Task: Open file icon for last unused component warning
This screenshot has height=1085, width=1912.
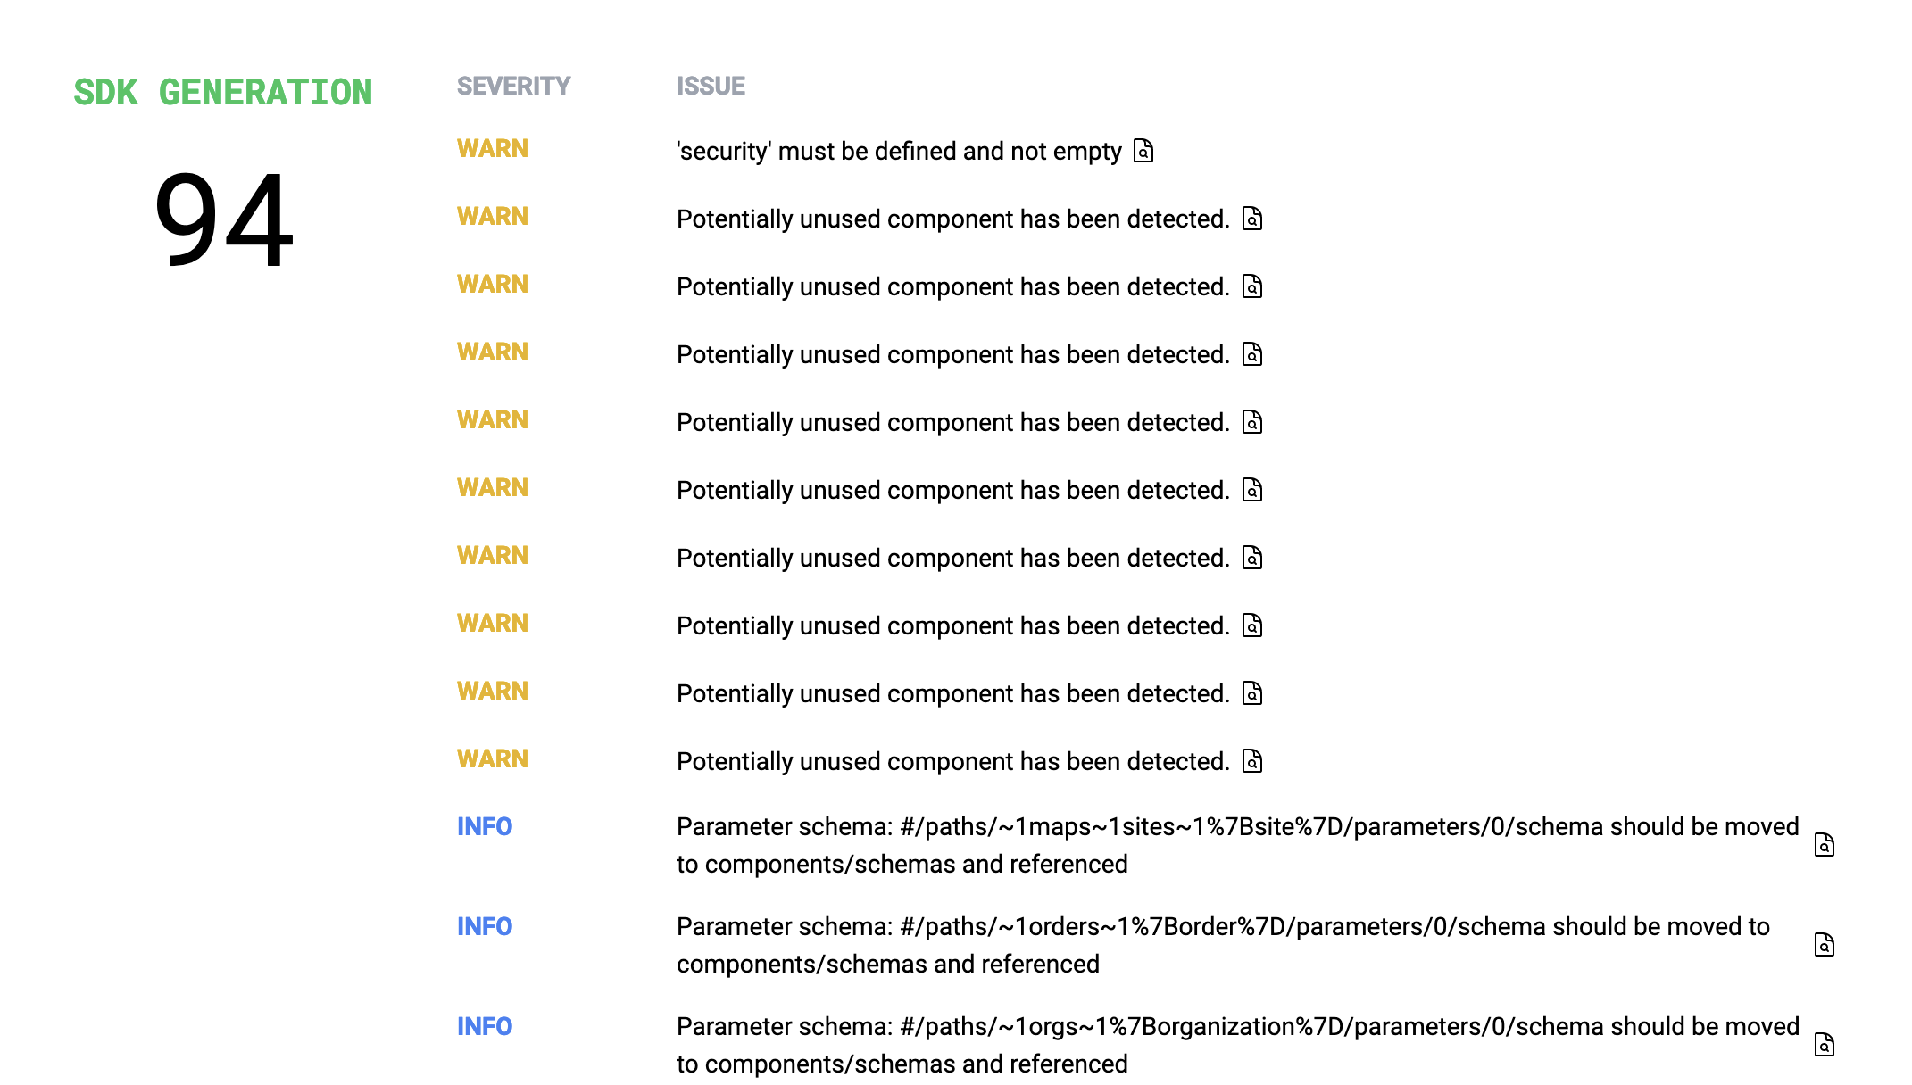Action: 1252,761
